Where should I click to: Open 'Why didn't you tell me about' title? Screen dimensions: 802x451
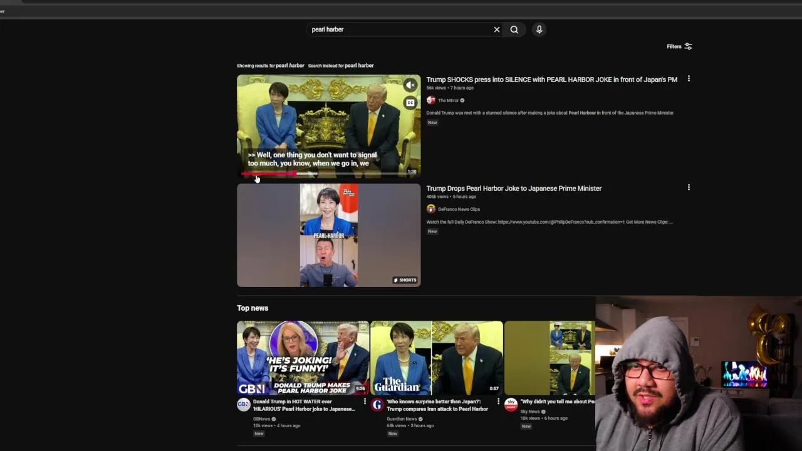(558, 402)
